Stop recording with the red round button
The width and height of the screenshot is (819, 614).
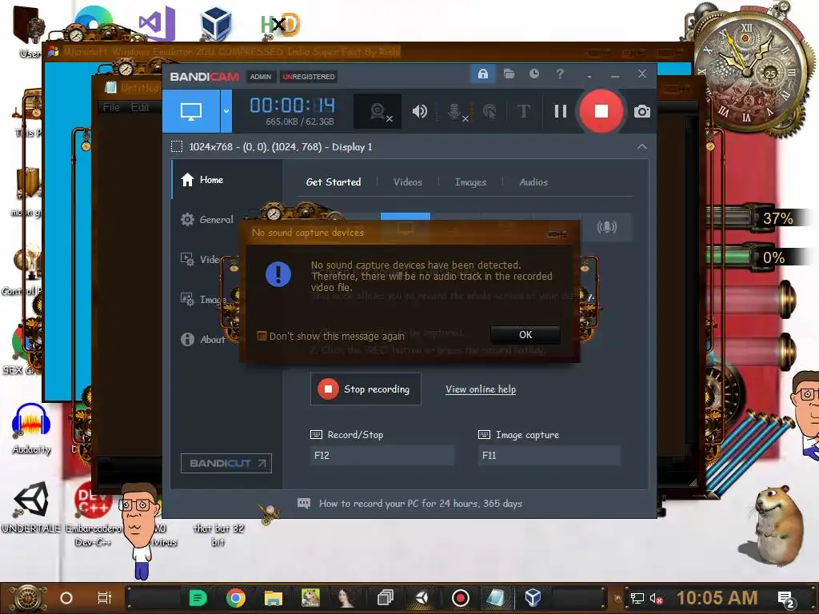[x=601, y=111]
